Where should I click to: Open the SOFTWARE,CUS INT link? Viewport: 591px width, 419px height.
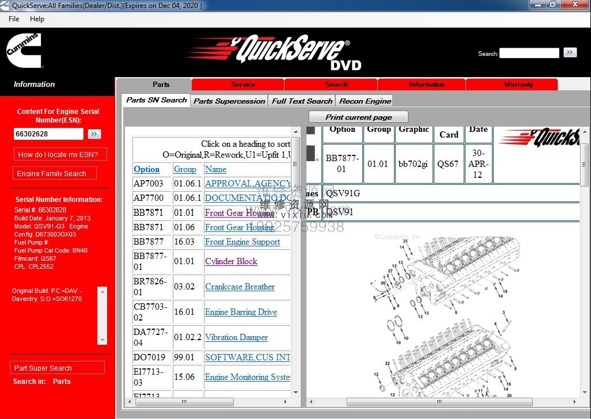248,357
